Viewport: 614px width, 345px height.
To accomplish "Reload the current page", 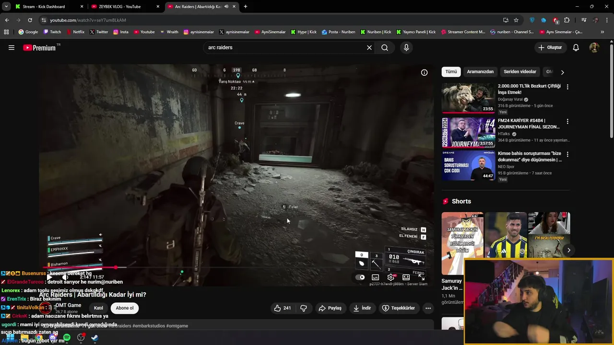I will tap(30, 20).
